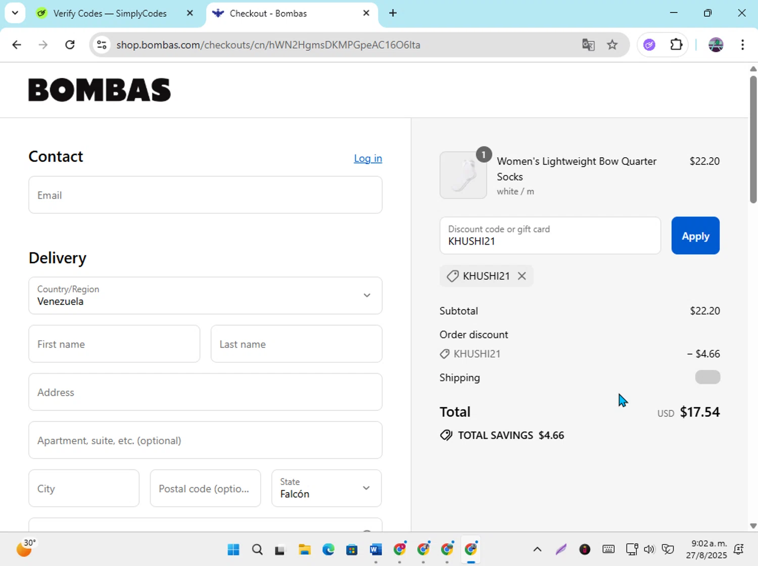Open Task View in taskbar

click(x=280, y=549)
